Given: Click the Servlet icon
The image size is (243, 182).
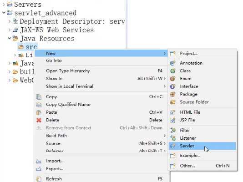Looking at the screenshot, I should (172, 146).
